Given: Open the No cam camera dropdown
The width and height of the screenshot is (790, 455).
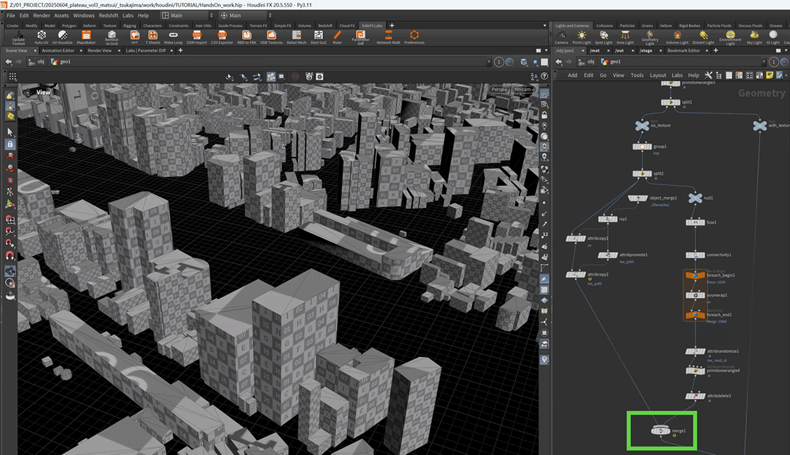Looking at the screenshot, I should [525, 89].
